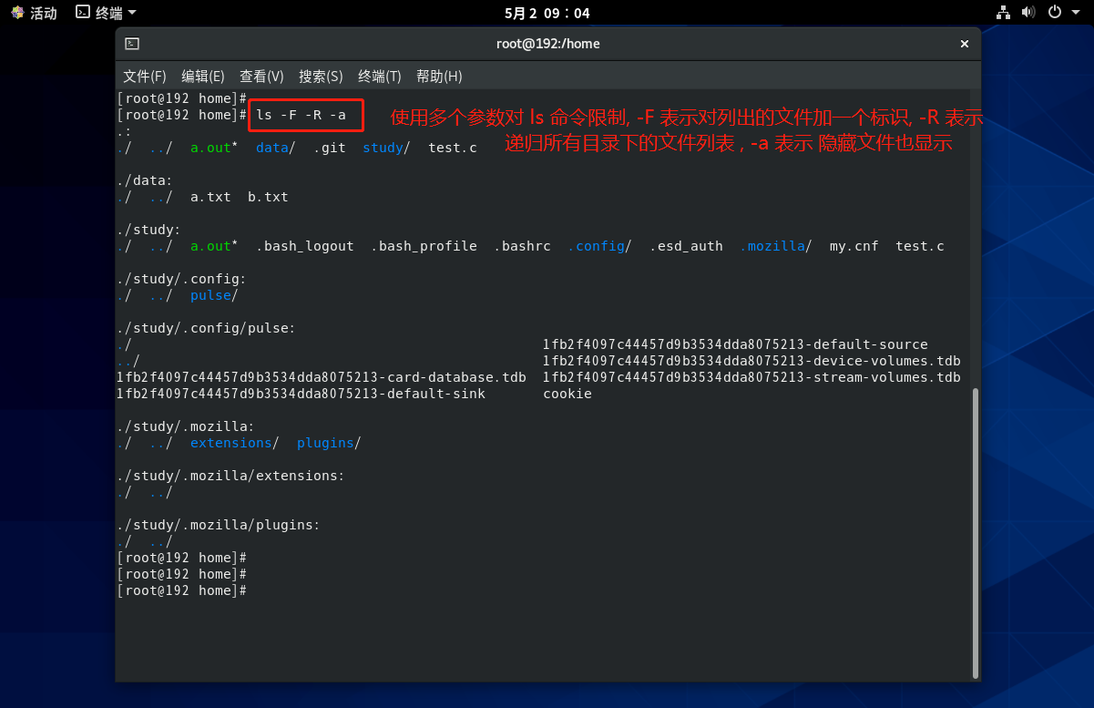This screenshot has width=1094, height=708.
Task: Open the 活动 Activities overview
Action: (x=43, y=13)
